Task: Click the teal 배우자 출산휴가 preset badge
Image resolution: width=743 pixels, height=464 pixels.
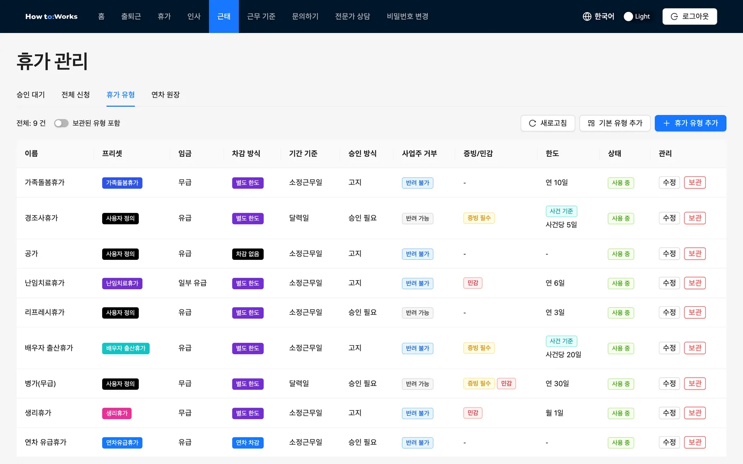Action: (x=126, y=348)
